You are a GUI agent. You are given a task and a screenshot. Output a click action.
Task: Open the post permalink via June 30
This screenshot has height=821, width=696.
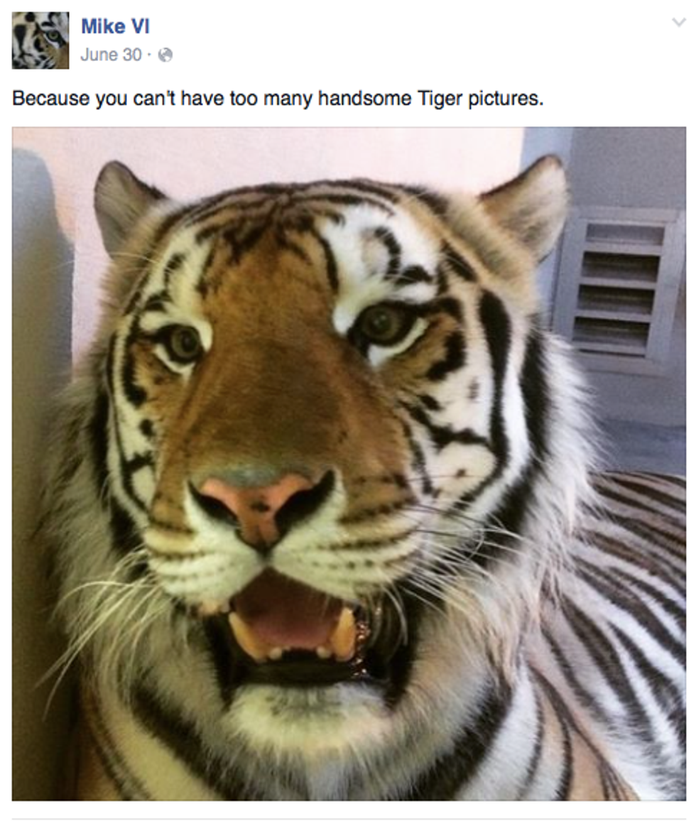111,55
